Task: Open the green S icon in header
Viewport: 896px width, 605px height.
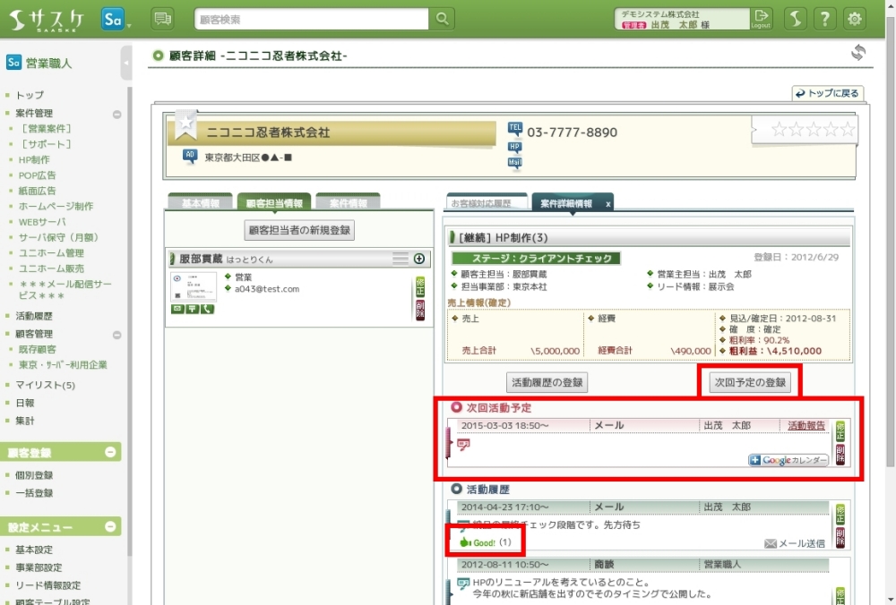Action: [x=795, y=19]
